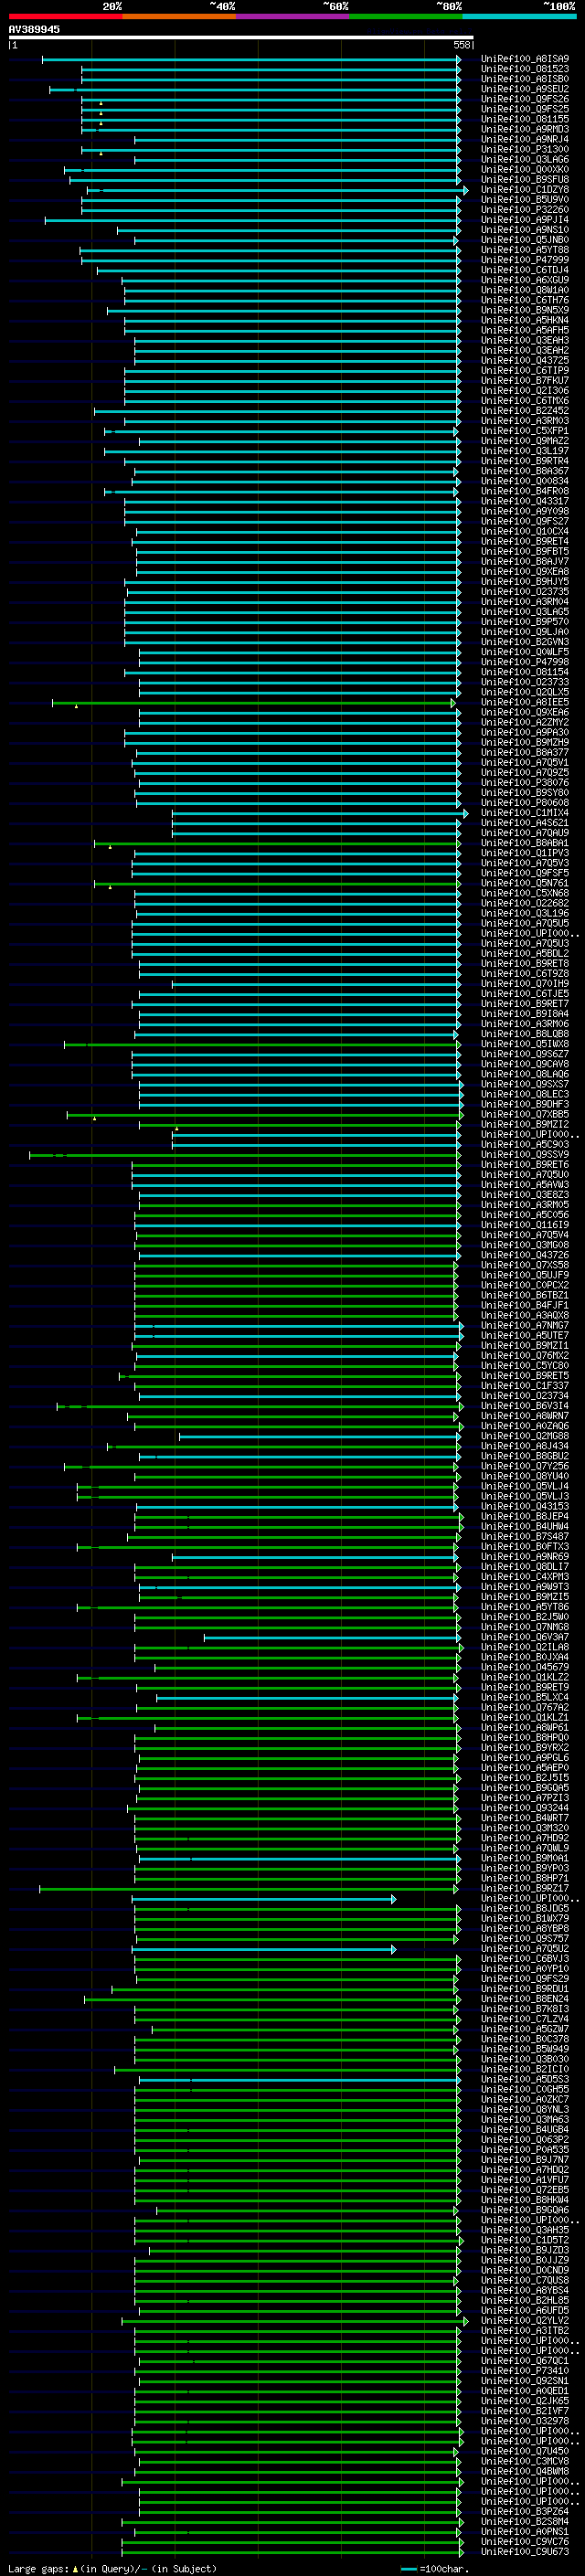Open hit UniRef100_B9SFU8
Image resolution: width=585 pixels, height=2576 pixels.
525,180
